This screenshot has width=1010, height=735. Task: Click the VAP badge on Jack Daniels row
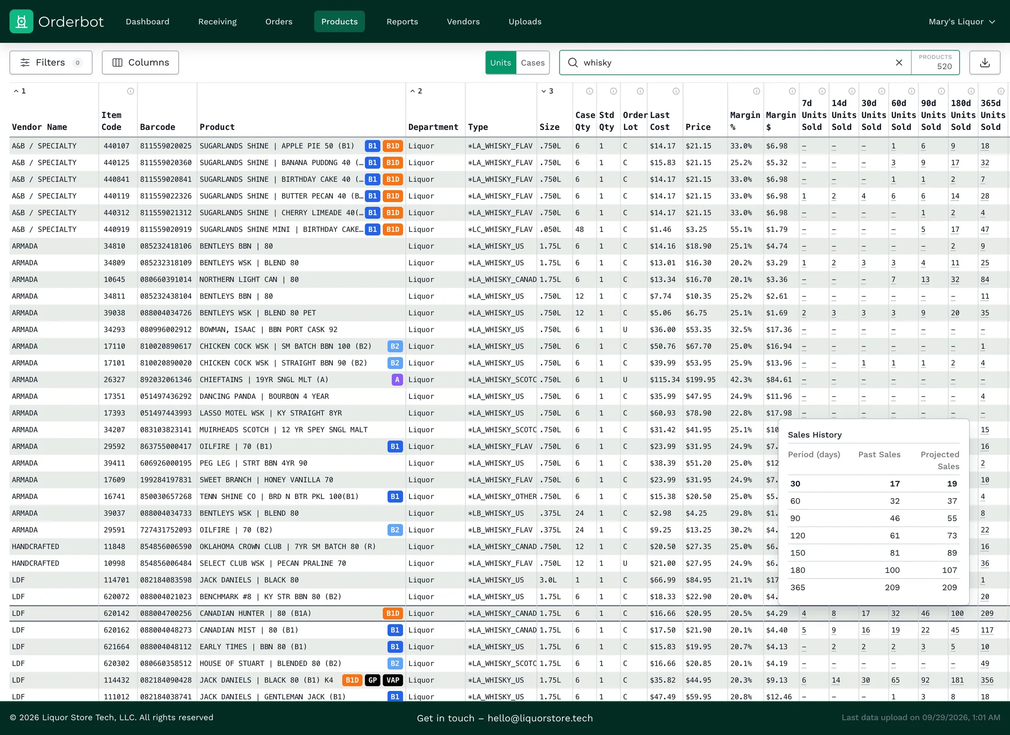coord(393,680)
